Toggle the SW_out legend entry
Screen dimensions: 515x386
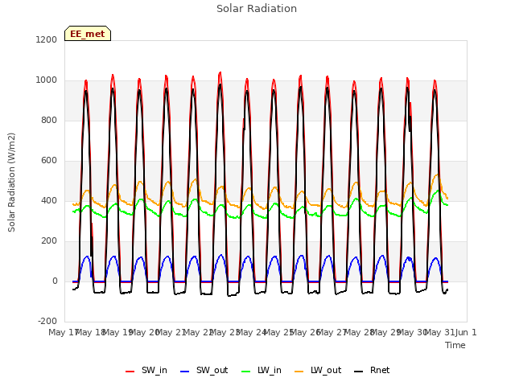point(204,370)
